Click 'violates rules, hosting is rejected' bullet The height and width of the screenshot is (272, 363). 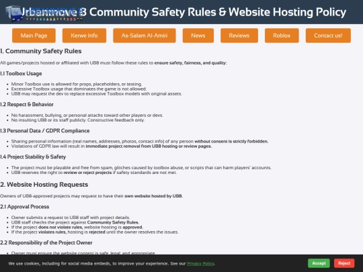tap(95, 232)
